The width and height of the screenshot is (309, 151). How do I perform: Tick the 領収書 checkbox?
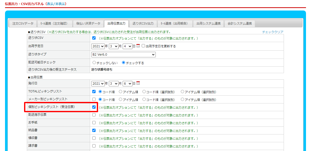coord(94,138)
